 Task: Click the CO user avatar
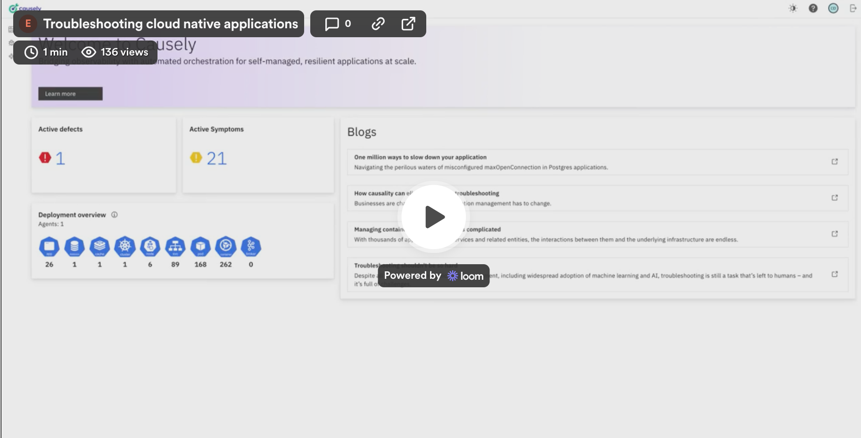pyautogui.click(x=834, y=8)
